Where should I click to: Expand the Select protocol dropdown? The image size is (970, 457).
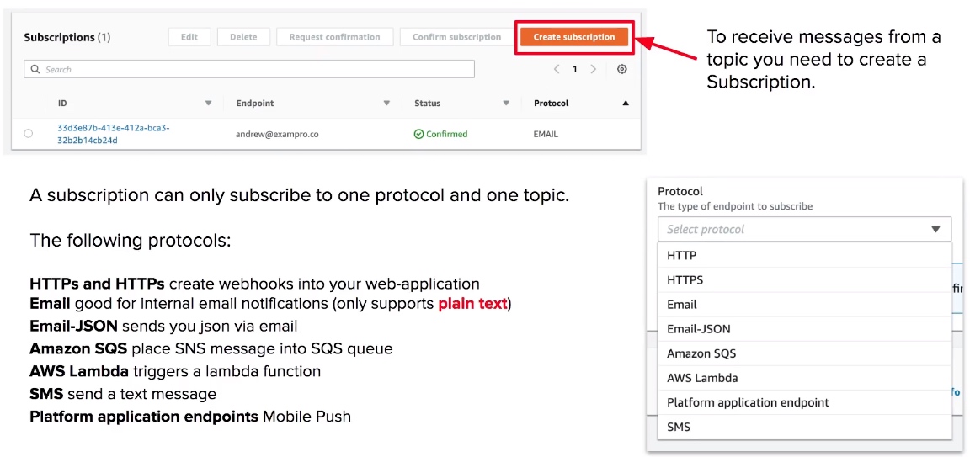804,229
